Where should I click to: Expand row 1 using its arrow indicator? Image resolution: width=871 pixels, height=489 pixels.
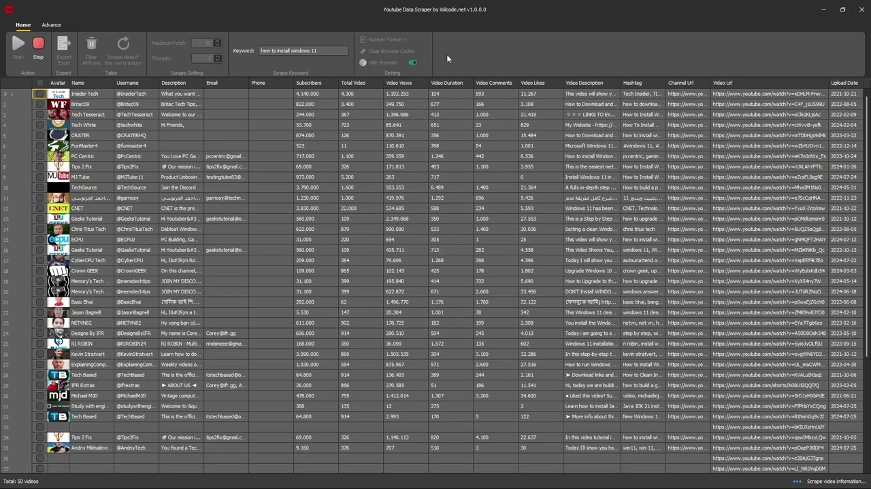tap(5, 94)
